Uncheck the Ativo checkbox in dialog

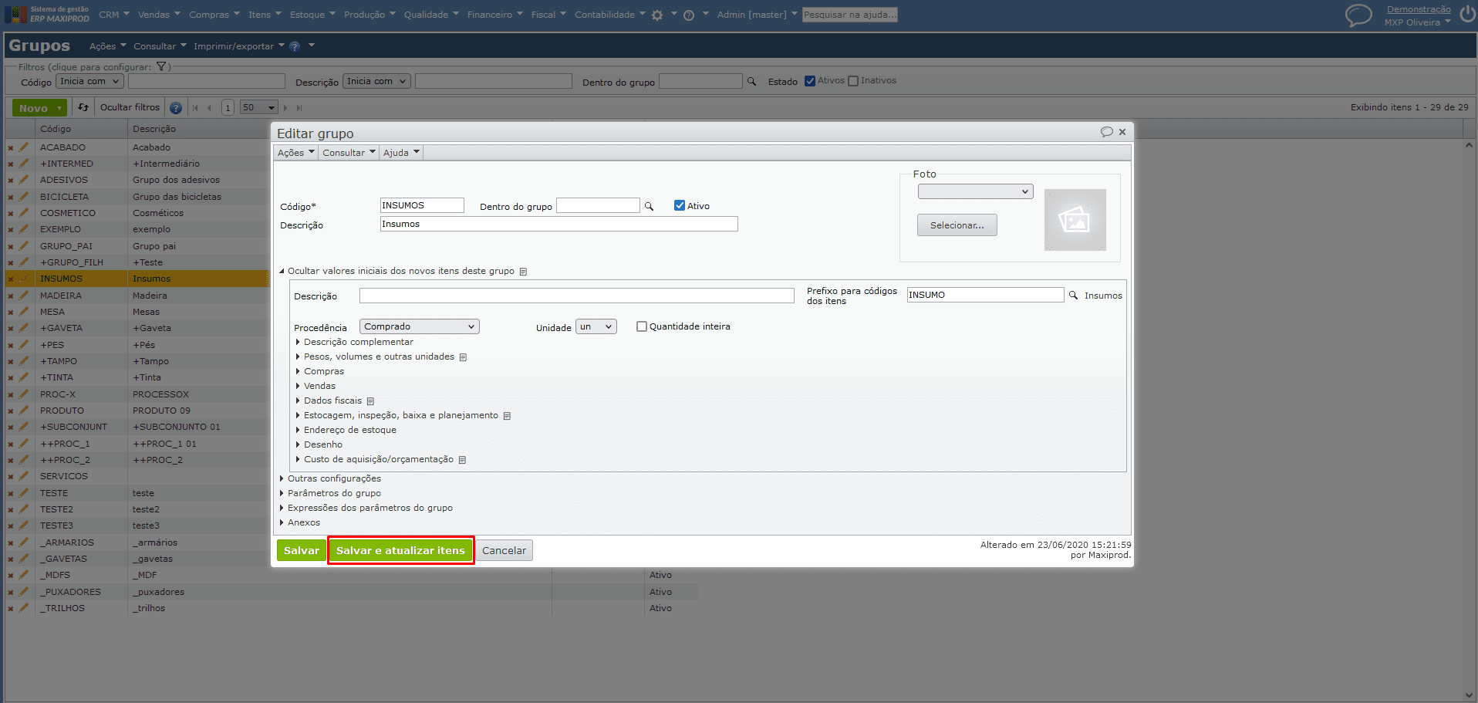(680, 205)
